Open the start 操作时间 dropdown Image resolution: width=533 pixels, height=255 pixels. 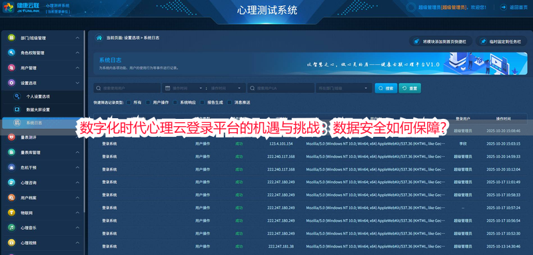pyautogui.click(x=201, y=88)
